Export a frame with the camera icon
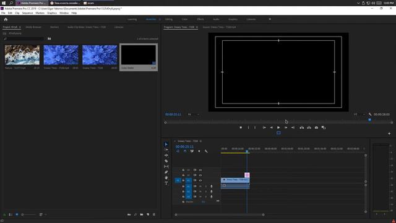The width and height of the screenshot is (396, 223). coord(316,128)
